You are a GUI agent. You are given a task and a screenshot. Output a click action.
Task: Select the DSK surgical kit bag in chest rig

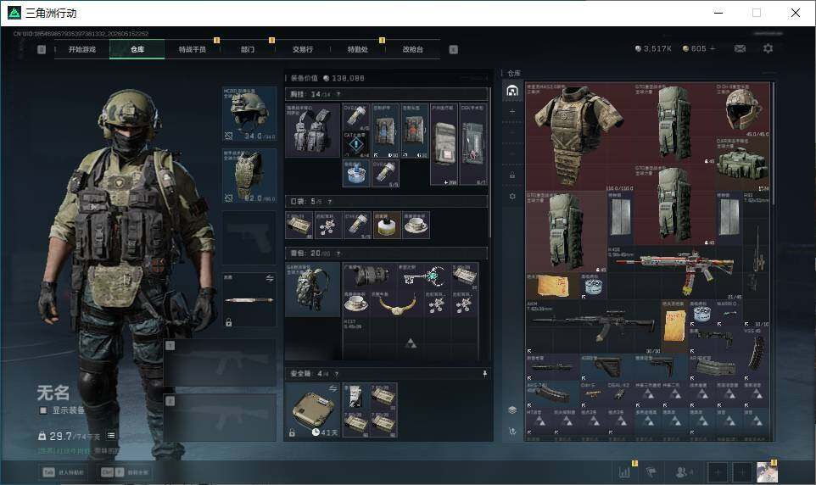(x=473, y=145)
